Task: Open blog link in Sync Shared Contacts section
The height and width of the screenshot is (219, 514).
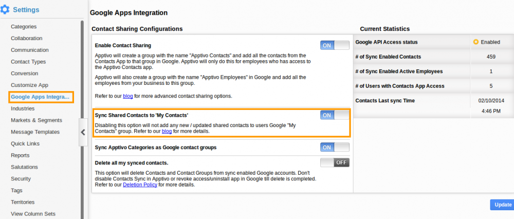Action: pos(167,131)
